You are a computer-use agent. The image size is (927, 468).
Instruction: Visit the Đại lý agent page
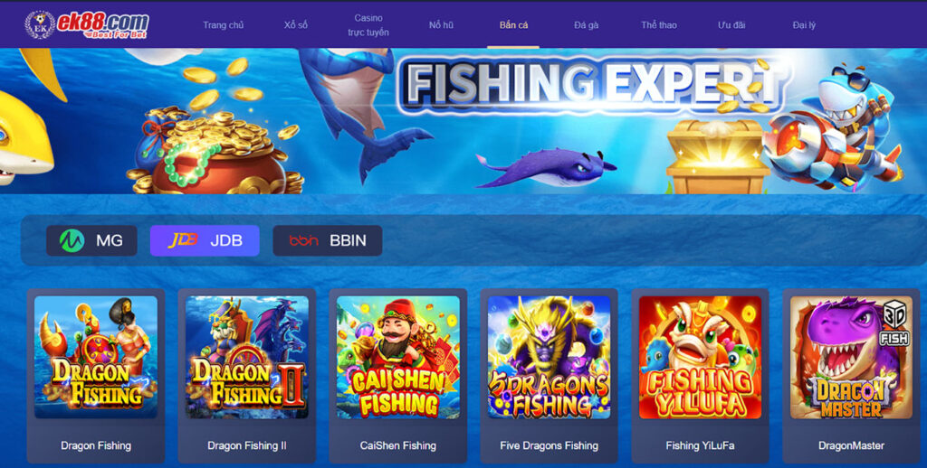804,25
